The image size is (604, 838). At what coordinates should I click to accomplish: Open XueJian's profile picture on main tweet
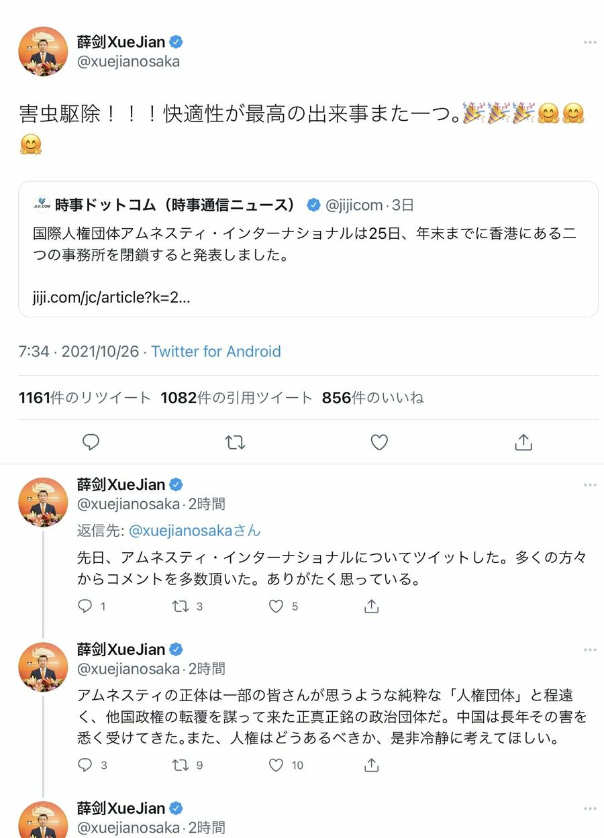coord(44,52)
